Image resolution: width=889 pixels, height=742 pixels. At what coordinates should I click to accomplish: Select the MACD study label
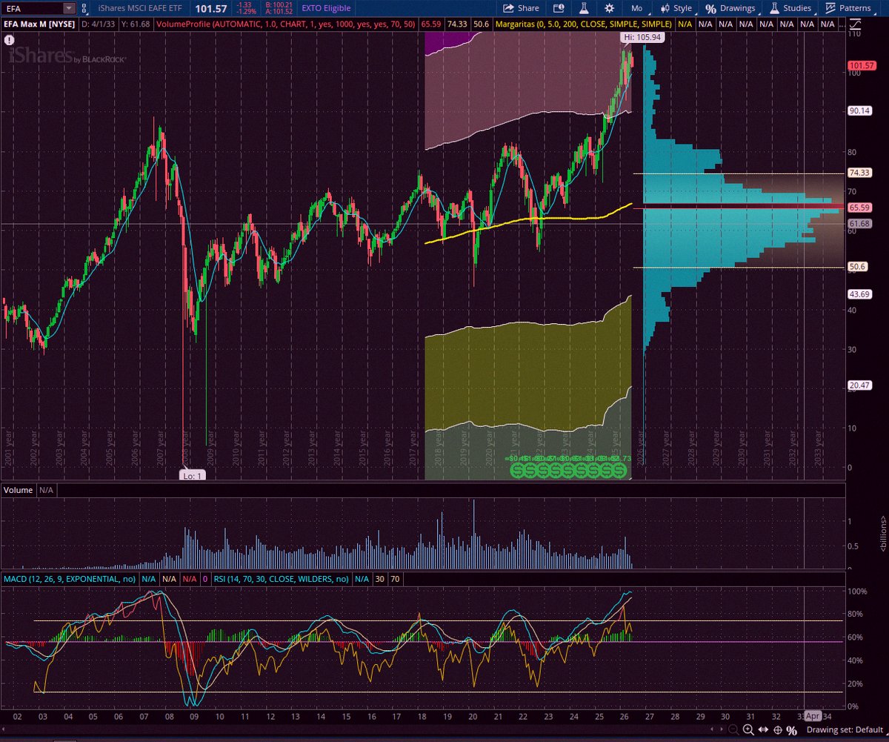coord(70,579)
